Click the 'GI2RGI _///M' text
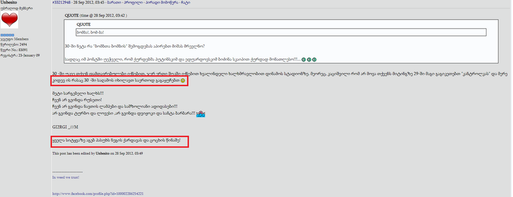The image size is (513, 197). pyautogui.click(x=66, y=127)
